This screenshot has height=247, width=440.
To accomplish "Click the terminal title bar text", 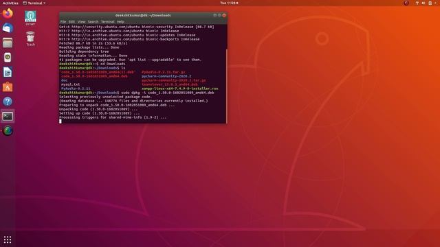I will [x=143, y=15].
